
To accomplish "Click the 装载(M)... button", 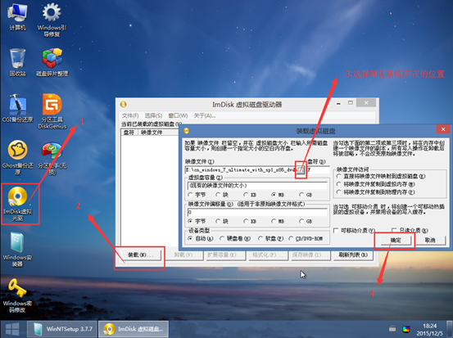I will 141,255.
